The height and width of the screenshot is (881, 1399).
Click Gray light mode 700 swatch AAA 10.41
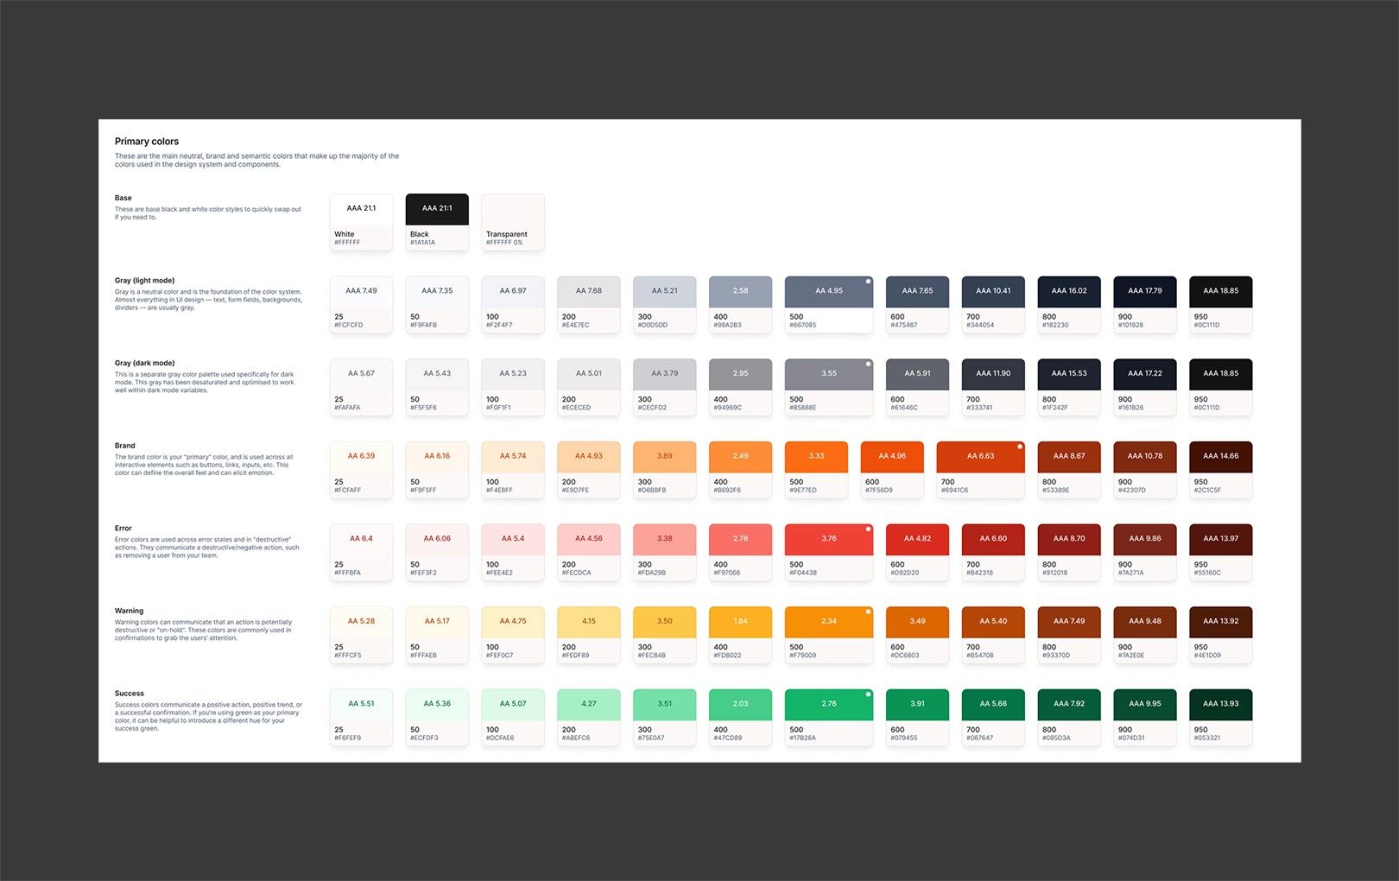[993, 305]
